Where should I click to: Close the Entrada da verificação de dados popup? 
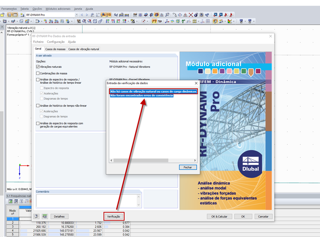tap(196, 83)
